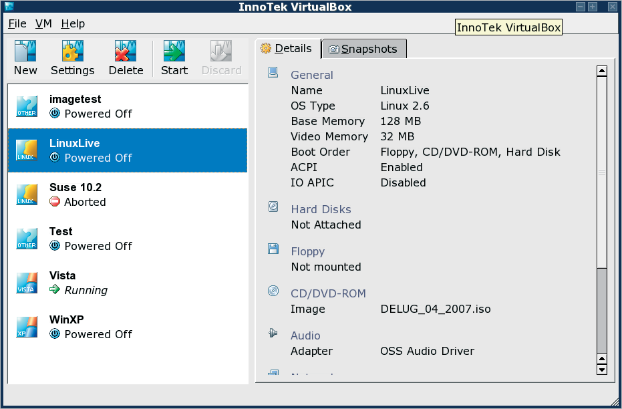Click the 32 MB video memory value
Viewport: 622px width, 409px height.
click(397, 136)
